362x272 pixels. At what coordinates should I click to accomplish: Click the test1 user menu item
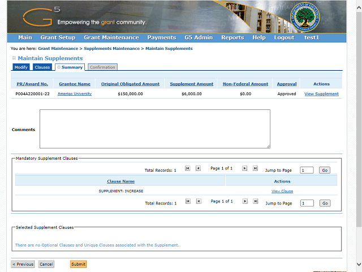tap(312, 37)
